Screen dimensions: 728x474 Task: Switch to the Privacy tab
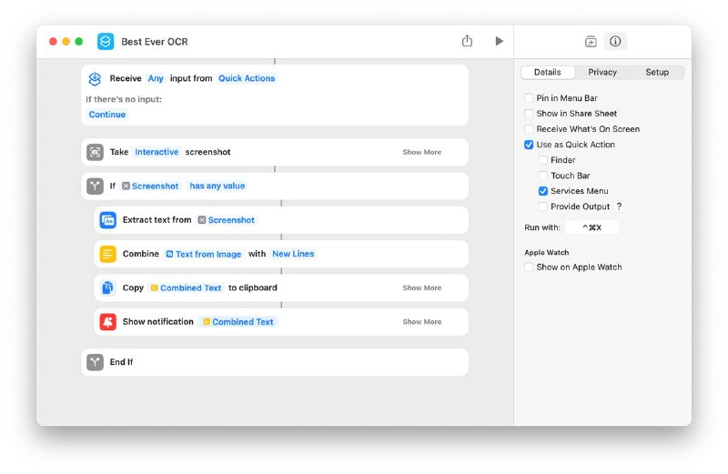tap(602, 72)
